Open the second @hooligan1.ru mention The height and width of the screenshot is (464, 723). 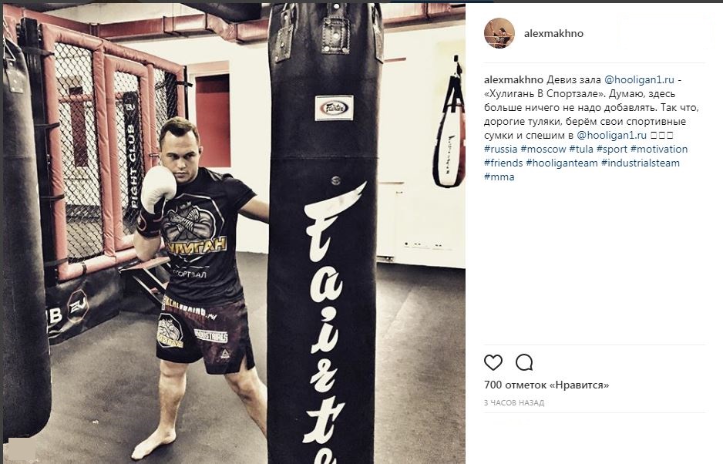click(611, 135)
